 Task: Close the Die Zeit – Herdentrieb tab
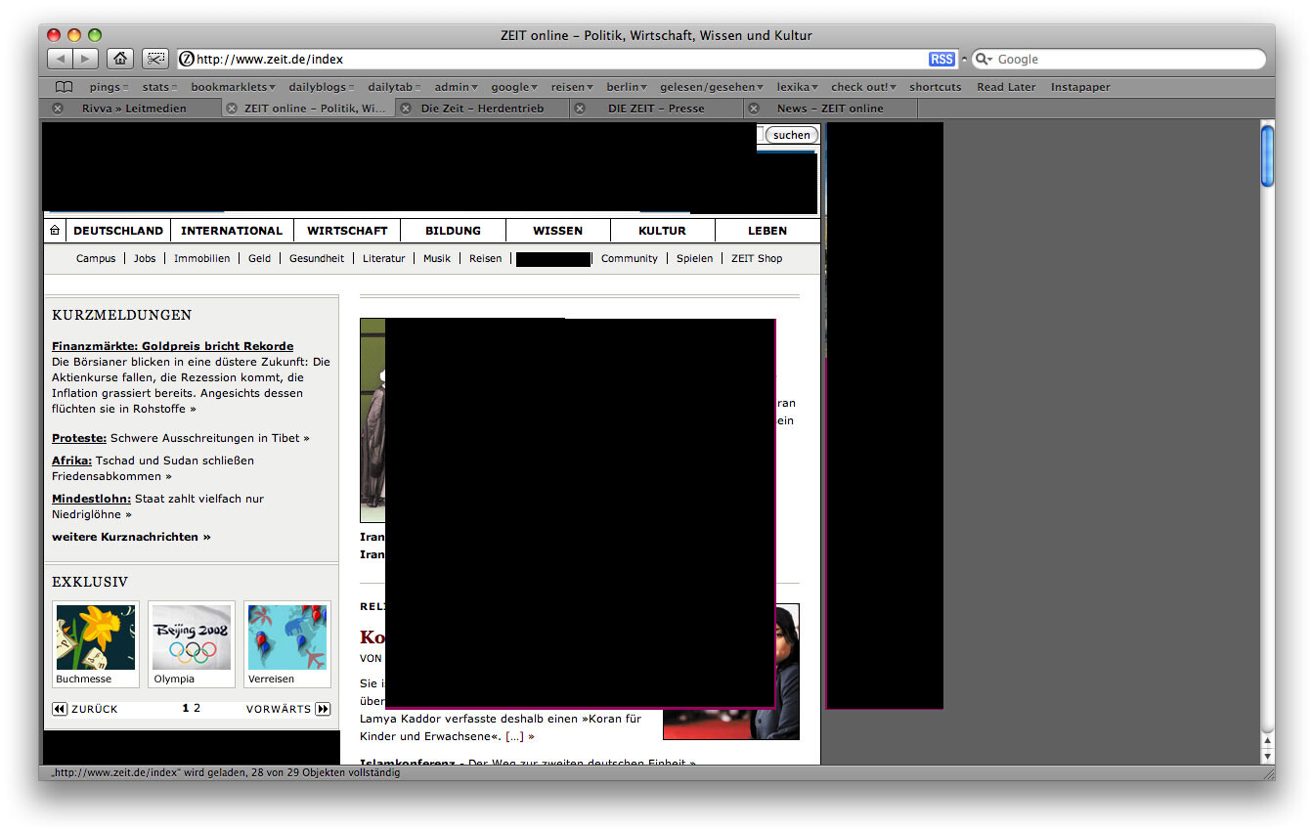click(x=406, y=109)
